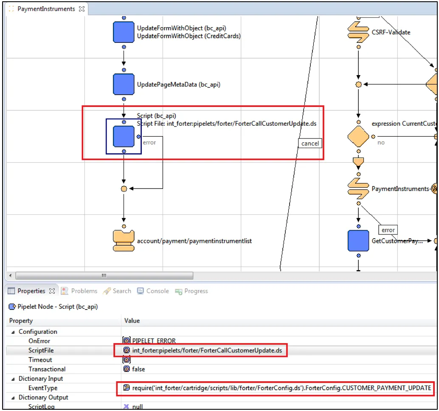The image size is (439, 411).
Task: Click the Property column header
Action: point(21,321)
